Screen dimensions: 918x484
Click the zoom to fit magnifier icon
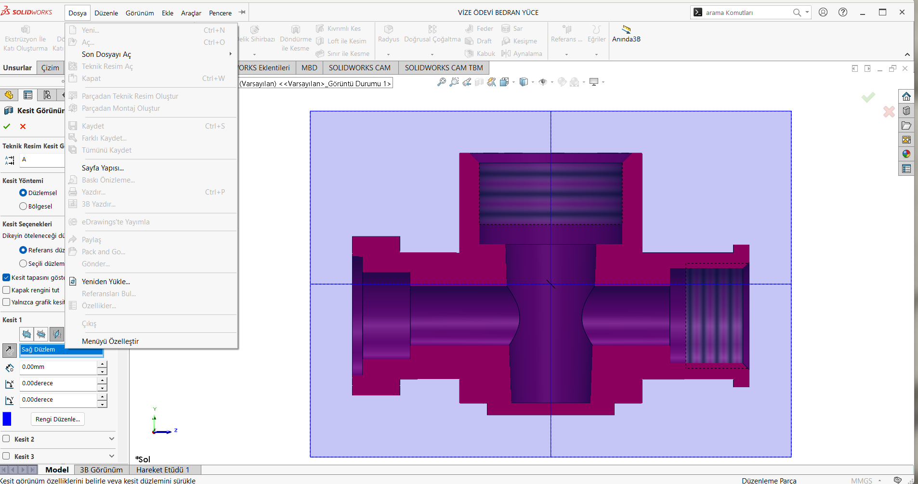tap(441, 82)
